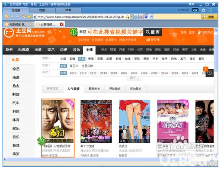Select the 全部 tab in navigation bar

[89, 50]
